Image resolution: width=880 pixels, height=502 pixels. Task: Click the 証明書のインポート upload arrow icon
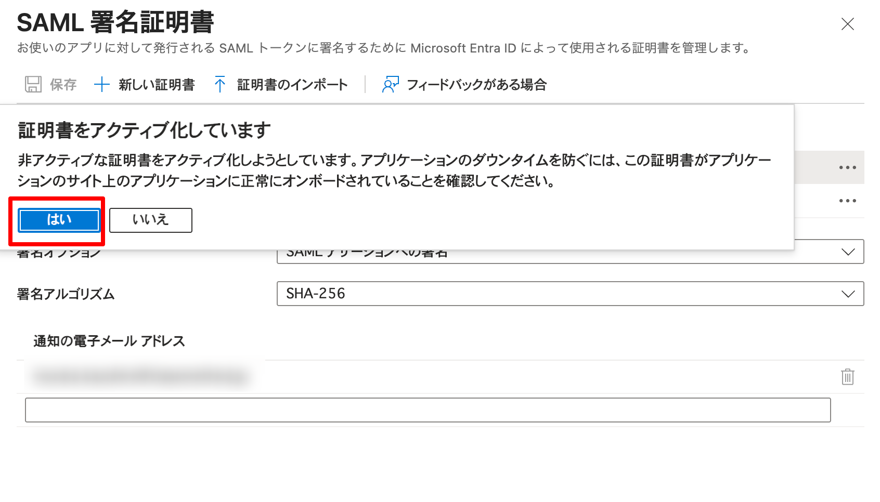click(221, 83)
